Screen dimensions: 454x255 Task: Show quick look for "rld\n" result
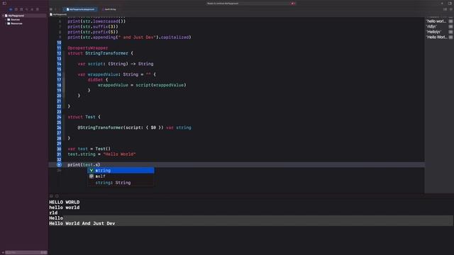(x=450, y=27)
